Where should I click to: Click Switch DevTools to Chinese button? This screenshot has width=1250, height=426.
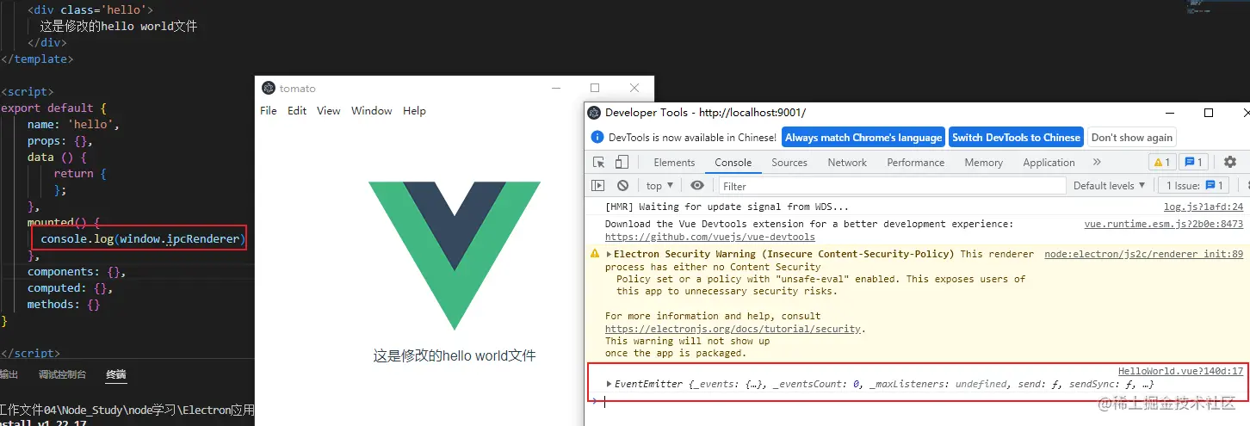point(1016,137)
